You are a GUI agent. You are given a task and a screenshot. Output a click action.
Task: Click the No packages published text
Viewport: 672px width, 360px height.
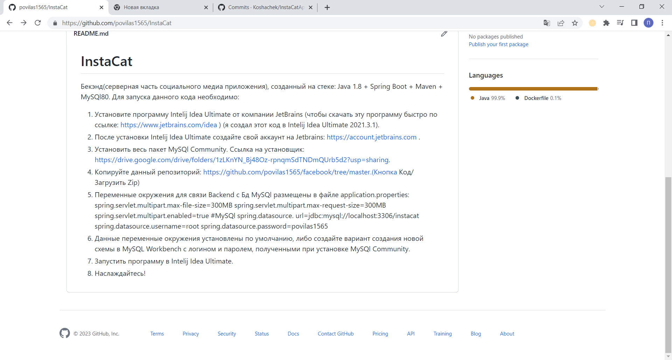[496, 37]
